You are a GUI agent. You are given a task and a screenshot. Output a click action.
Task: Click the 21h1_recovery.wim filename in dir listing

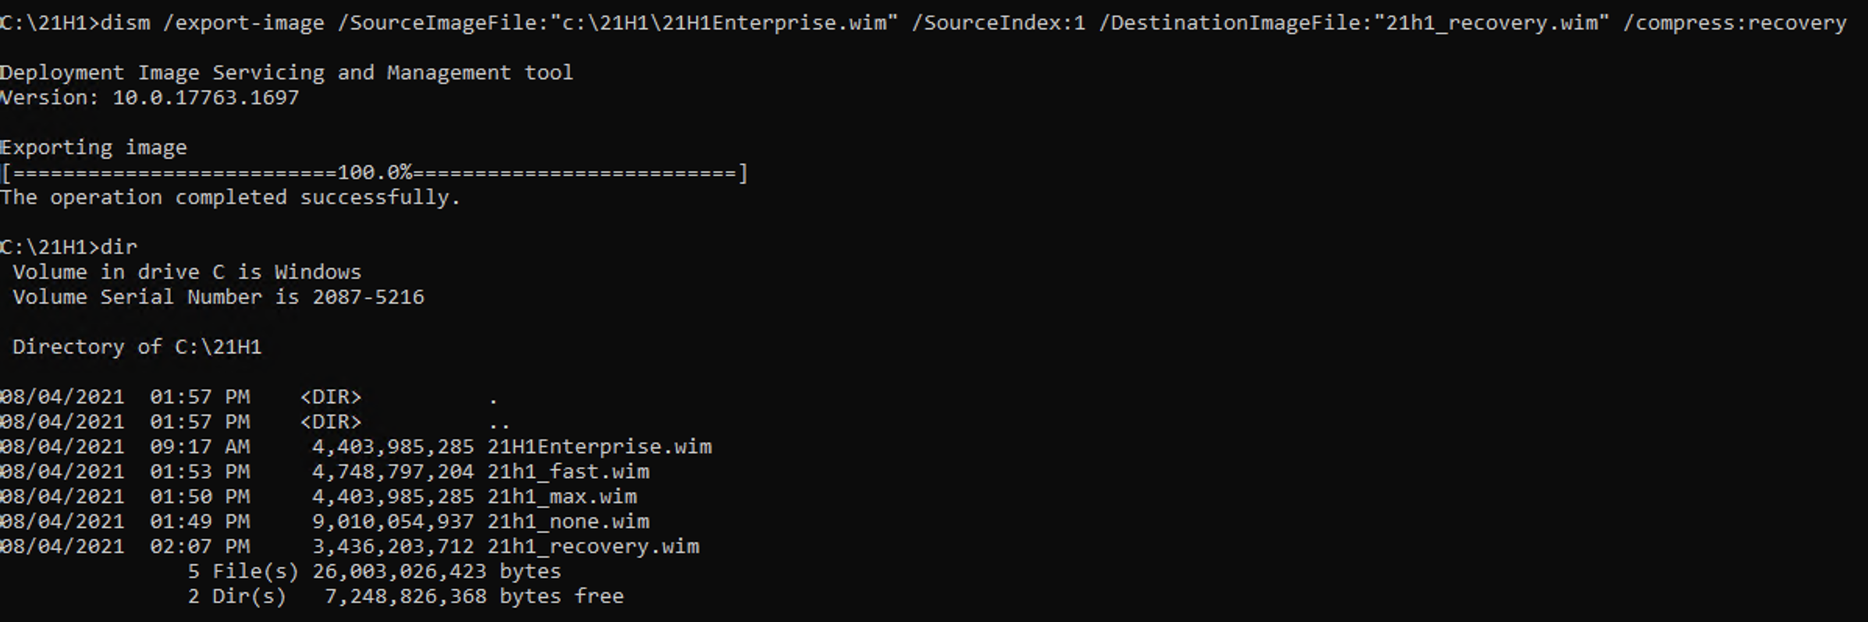click(593, 546)
